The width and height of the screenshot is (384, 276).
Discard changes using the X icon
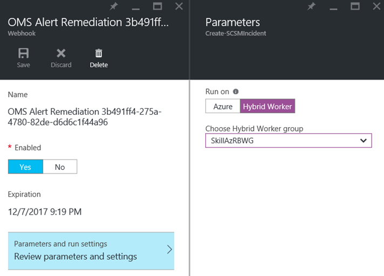pyautogui.click(x=61, y=54)
